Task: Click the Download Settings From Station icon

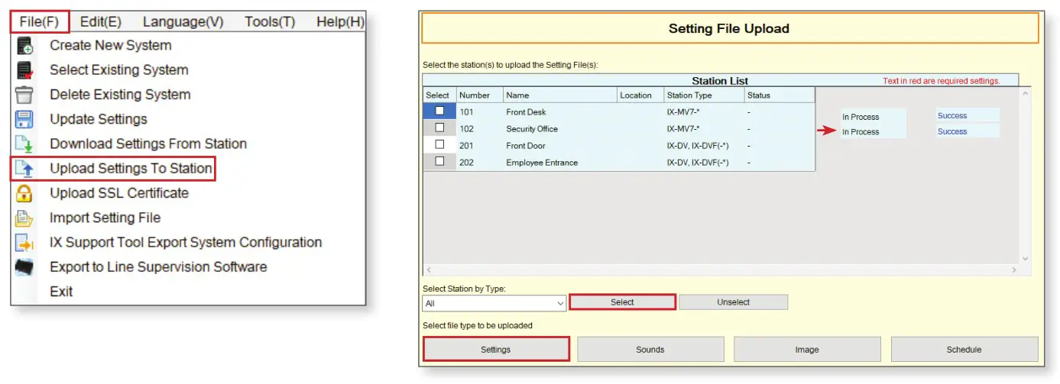Action: (x=24, y=144)
